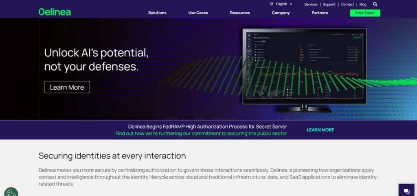This screenshot has height=196, width=417.
Task: Go to the Services link
Action: [x=311, y=4]
